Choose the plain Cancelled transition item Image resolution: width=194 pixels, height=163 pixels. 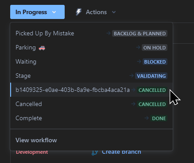[91, 104]
